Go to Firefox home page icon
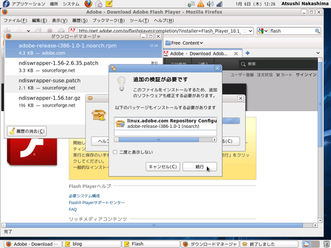 coord(61,31)
